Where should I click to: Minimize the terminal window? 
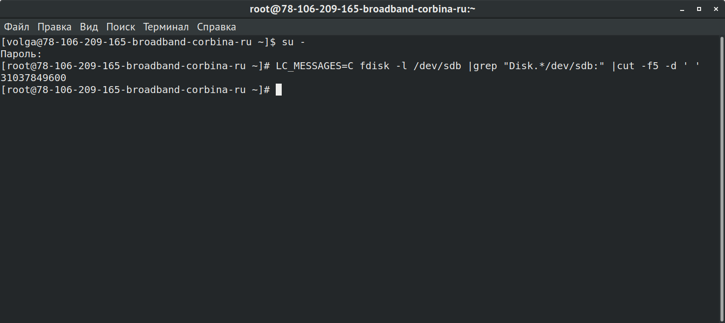[682, 9]
